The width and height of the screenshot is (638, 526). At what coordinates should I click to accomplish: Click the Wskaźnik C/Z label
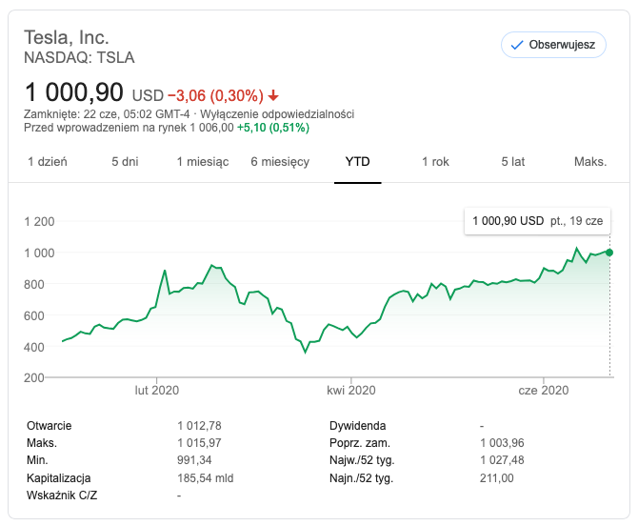coord(62,496)
